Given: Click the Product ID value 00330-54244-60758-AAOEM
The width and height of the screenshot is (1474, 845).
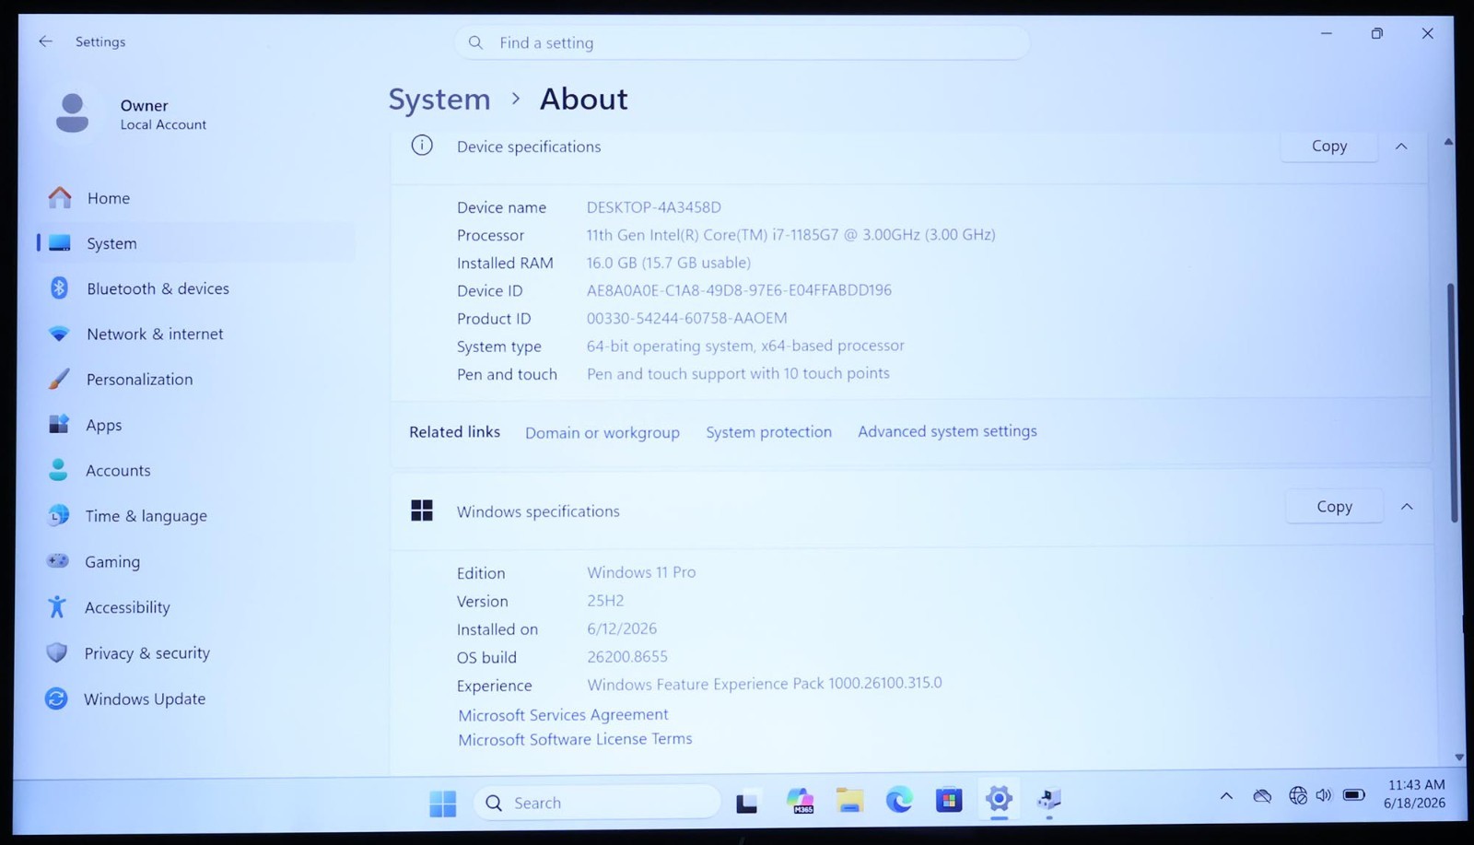Looking at the screenshot, I should pos(686,318).
